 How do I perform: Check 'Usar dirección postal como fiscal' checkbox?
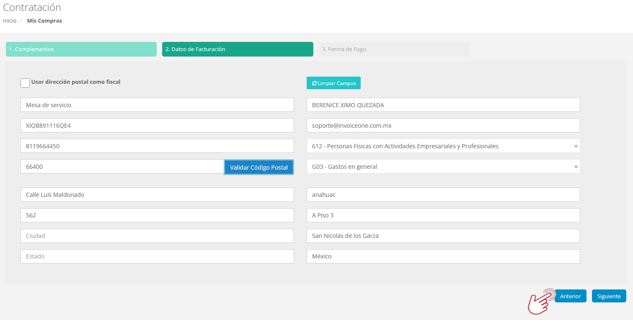[x=25, y=83]
